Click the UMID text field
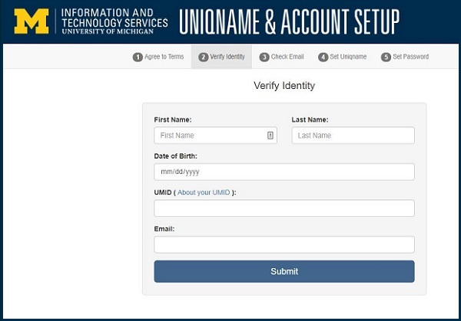 click(x=284, y=208)
